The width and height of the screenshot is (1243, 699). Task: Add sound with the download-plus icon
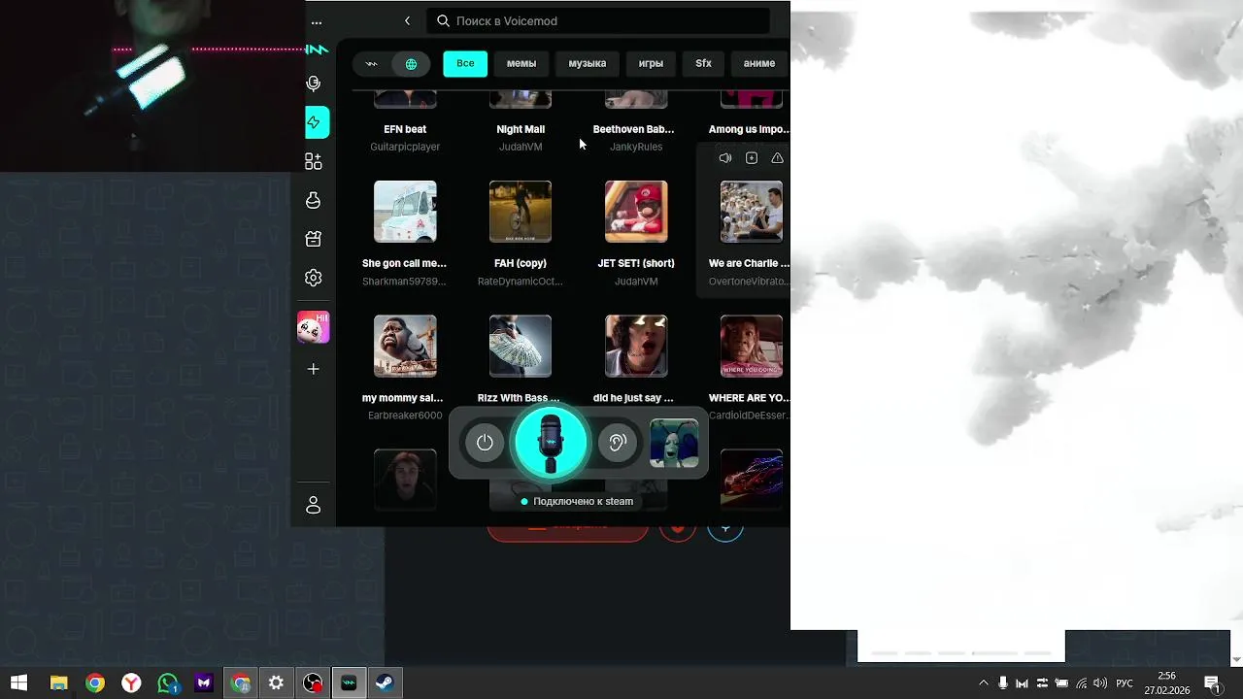751,158
